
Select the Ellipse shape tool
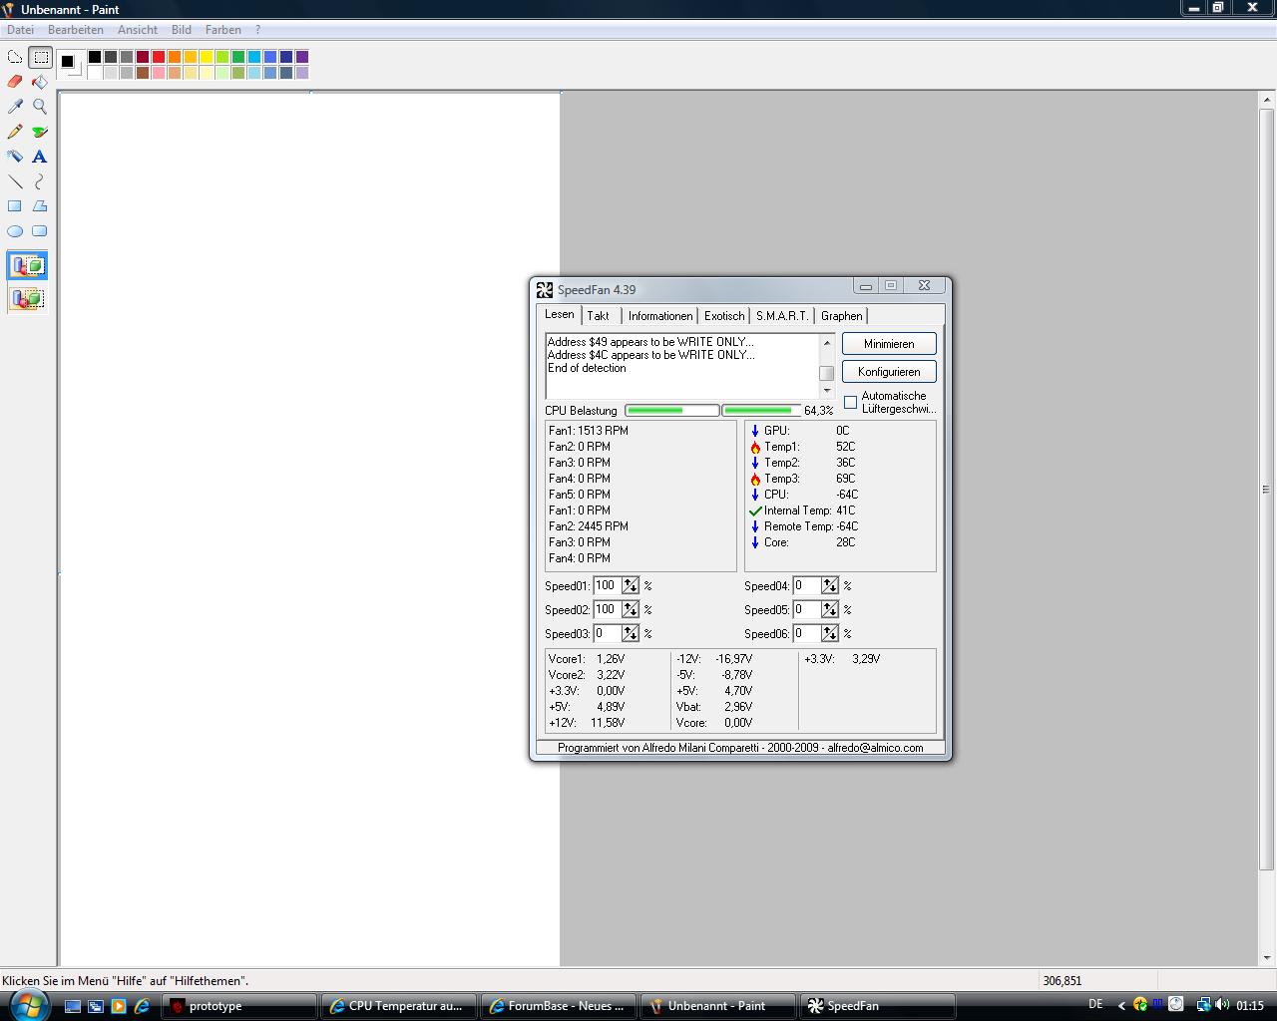15,231
